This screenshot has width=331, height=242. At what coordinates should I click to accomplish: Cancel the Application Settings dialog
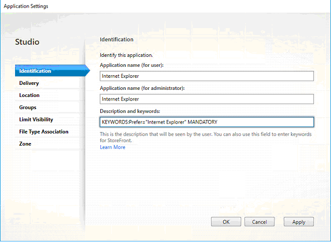[259, 222]
